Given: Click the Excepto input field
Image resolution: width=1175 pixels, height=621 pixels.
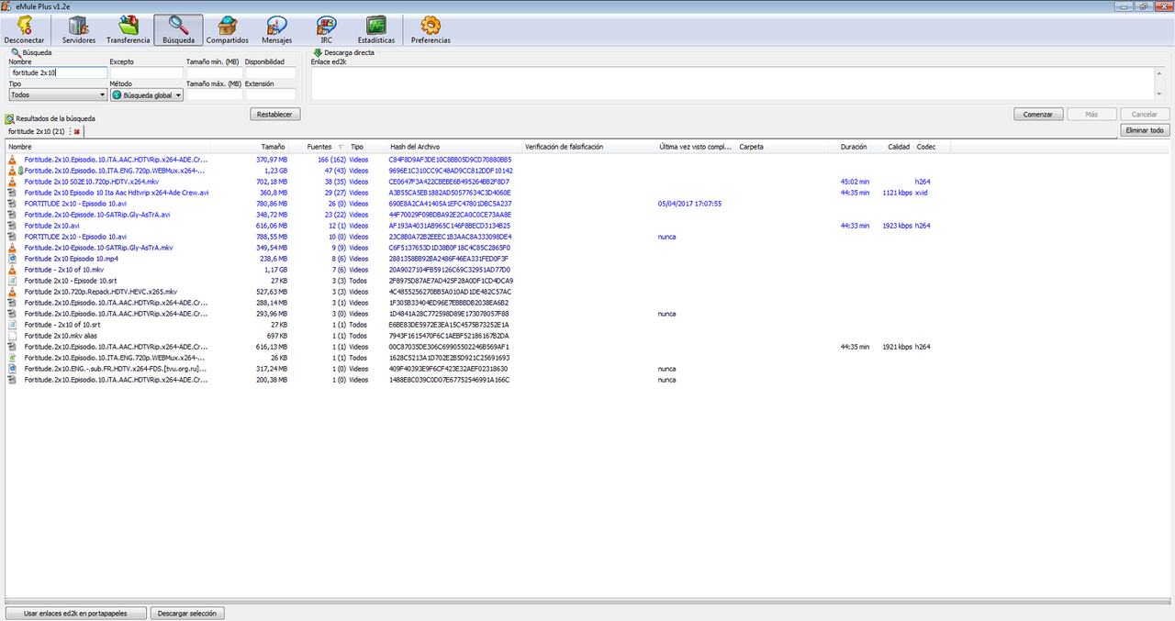Looking at the screenshot, I should tap(146, 72).
